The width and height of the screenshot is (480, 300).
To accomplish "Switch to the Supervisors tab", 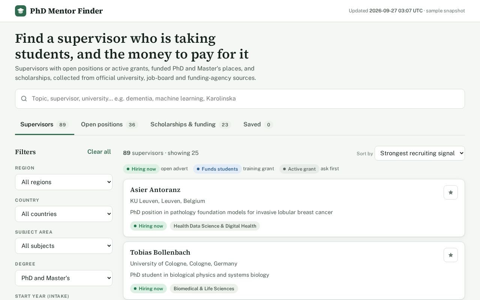I will (x=45, y=124).
